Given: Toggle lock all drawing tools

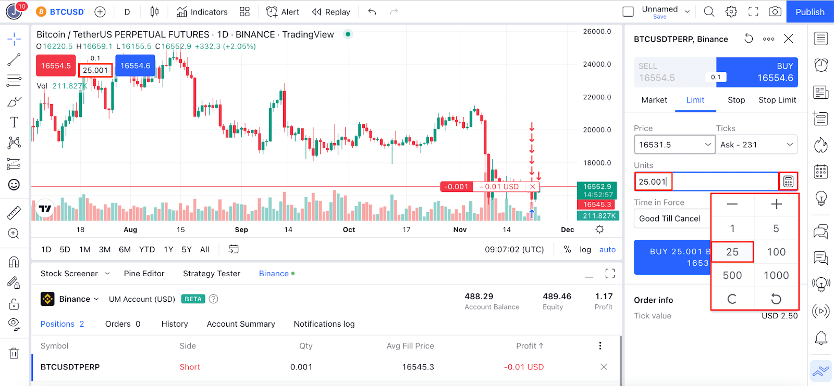Looking at the screenshot, I should point(14,304).
